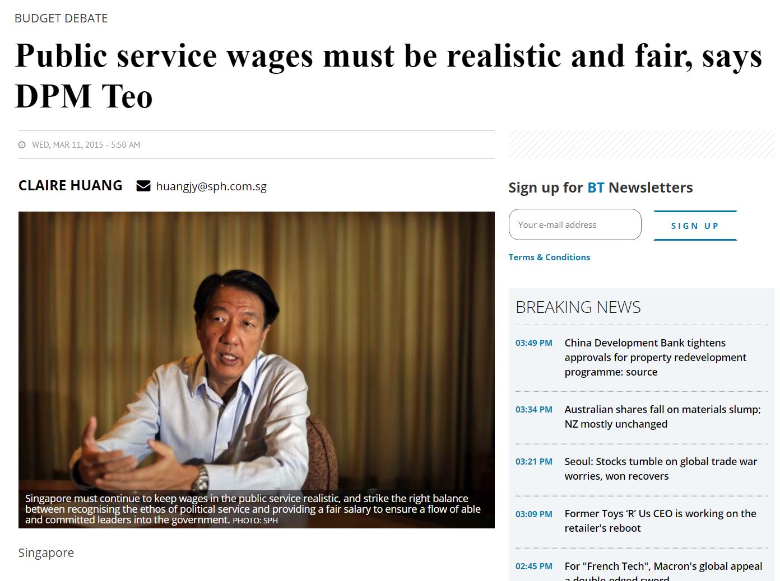This screenshot has height=581, width=780.
Task: Click the SIGN UP newsletter button
Action: 695,226
